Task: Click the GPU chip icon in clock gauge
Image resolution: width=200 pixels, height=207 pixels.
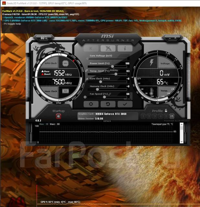Action: pyautogui.click(x=65, y=63)
